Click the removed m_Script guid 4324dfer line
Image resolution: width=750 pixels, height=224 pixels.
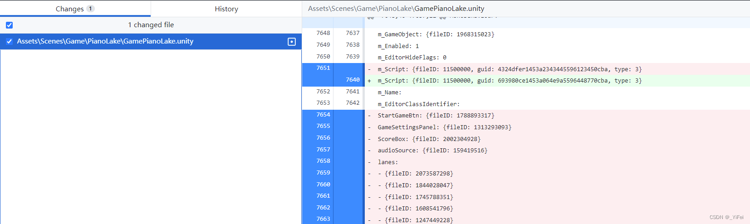click(510, 69)
